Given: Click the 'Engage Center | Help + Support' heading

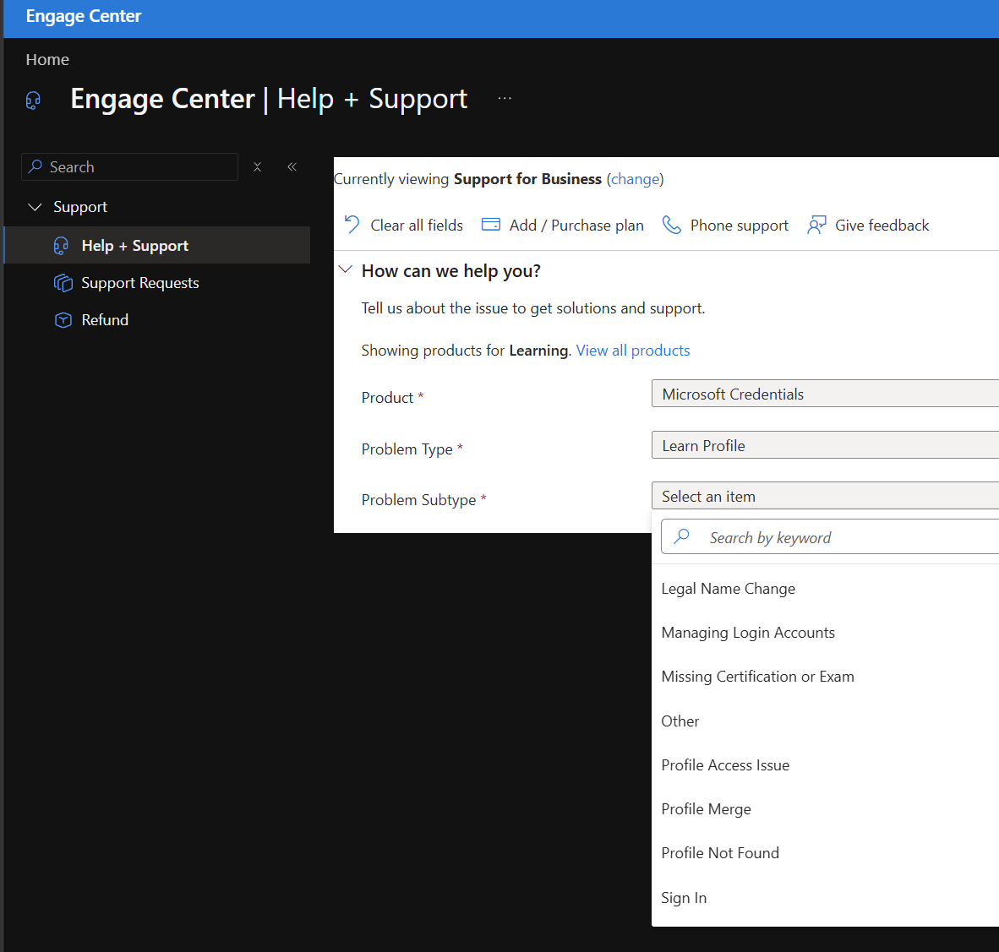Looking at the screenshot, I should 269,100.
